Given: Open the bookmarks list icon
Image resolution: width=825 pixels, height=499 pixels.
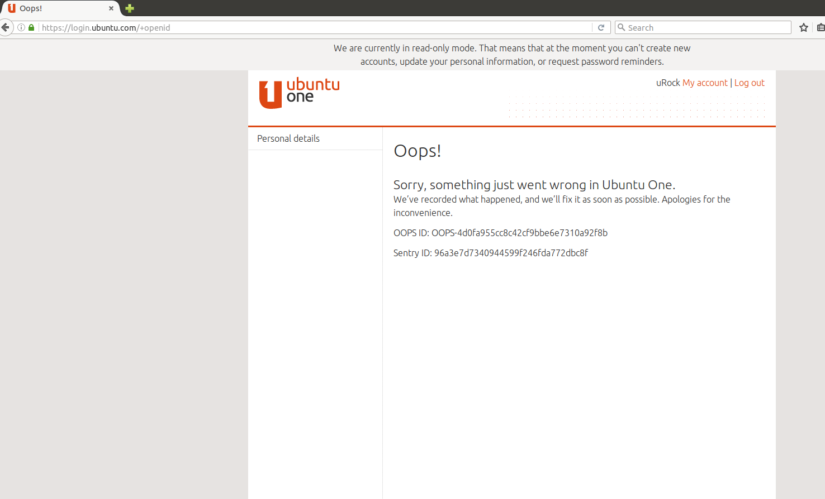Looking at the screenshot, I should (x=821, y=27).
